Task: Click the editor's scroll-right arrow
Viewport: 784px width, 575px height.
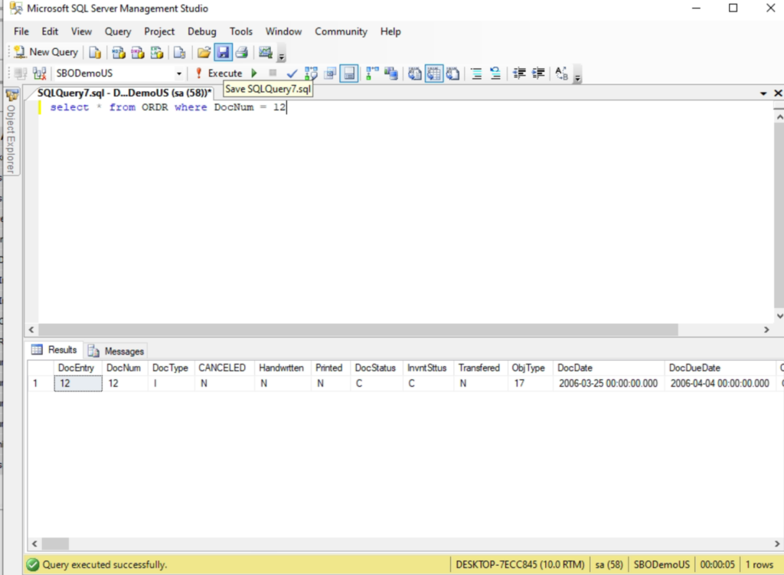Action: click(x=766, y=330)
